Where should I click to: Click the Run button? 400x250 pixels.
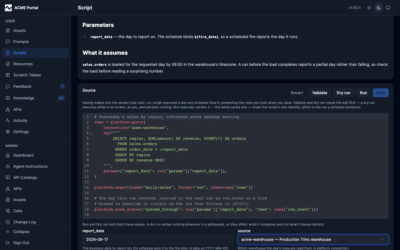click(x=363, y=93)
